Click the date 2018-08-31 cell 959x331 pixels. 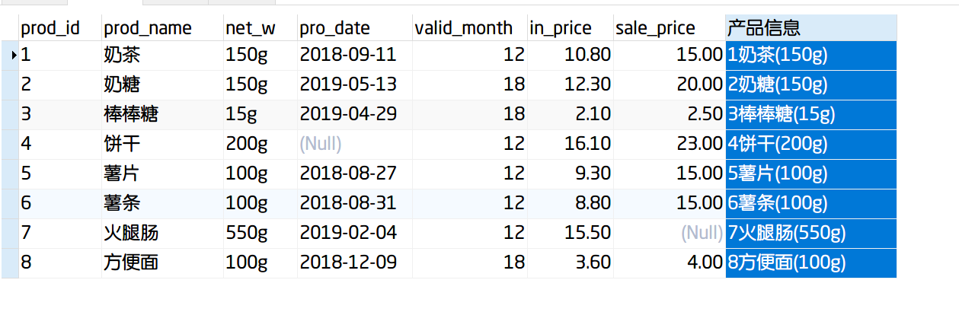pyautogui.click(x=355, y=203)
